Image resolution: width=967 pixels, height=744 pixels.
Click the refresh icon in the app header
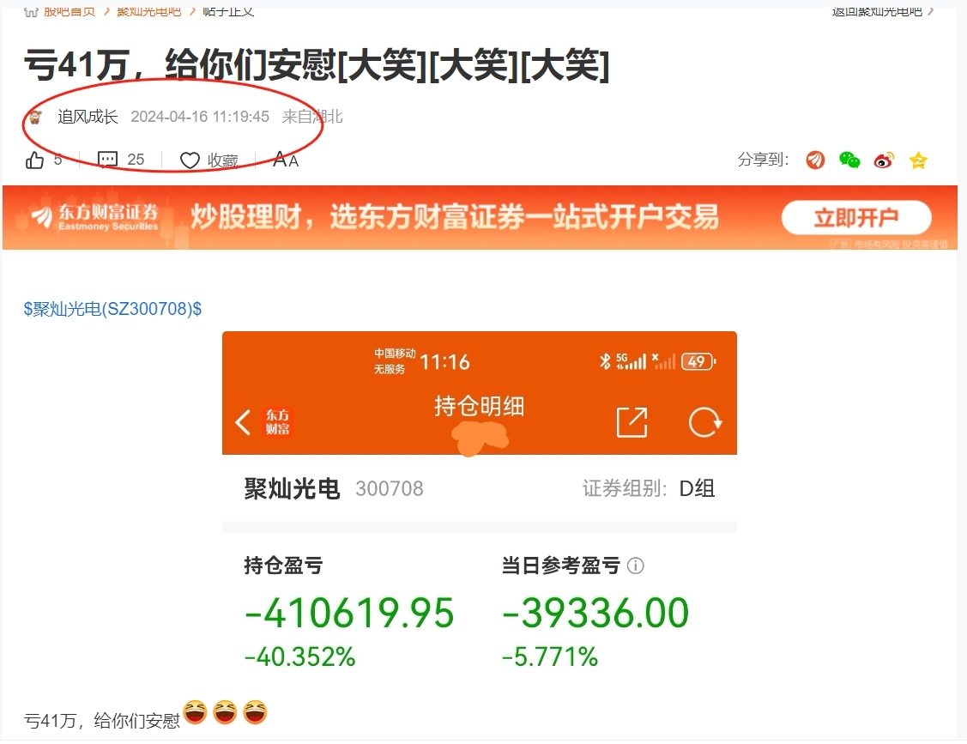(705, 422)
